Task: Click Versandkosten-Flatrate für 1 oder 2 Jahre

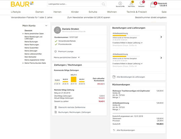Action: click(32, 17)
